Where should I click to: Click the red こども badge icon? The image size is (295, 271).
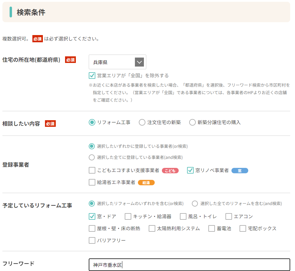[170, 171]
